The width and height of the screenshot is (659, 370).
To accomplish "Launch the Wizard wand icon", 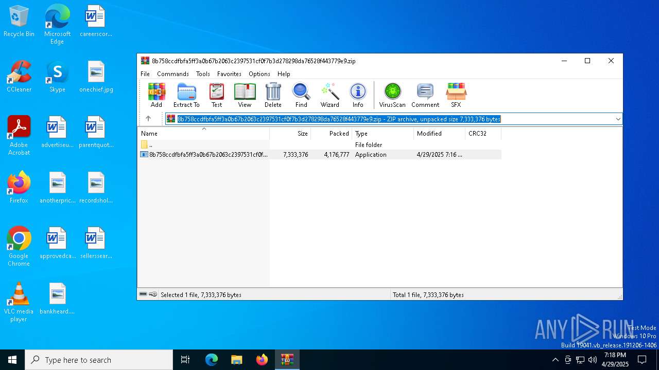I will pos(329,96).
